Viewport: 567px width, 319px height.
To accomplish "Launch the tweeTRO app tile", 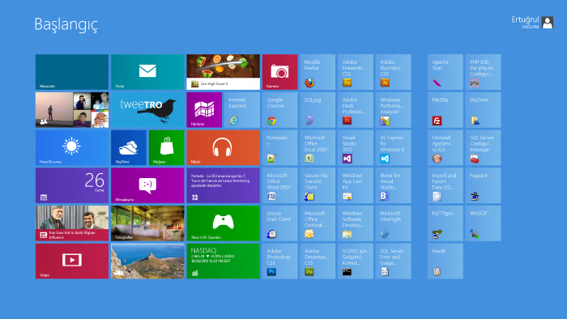I will pyautogui.click(x=147, y=110).
